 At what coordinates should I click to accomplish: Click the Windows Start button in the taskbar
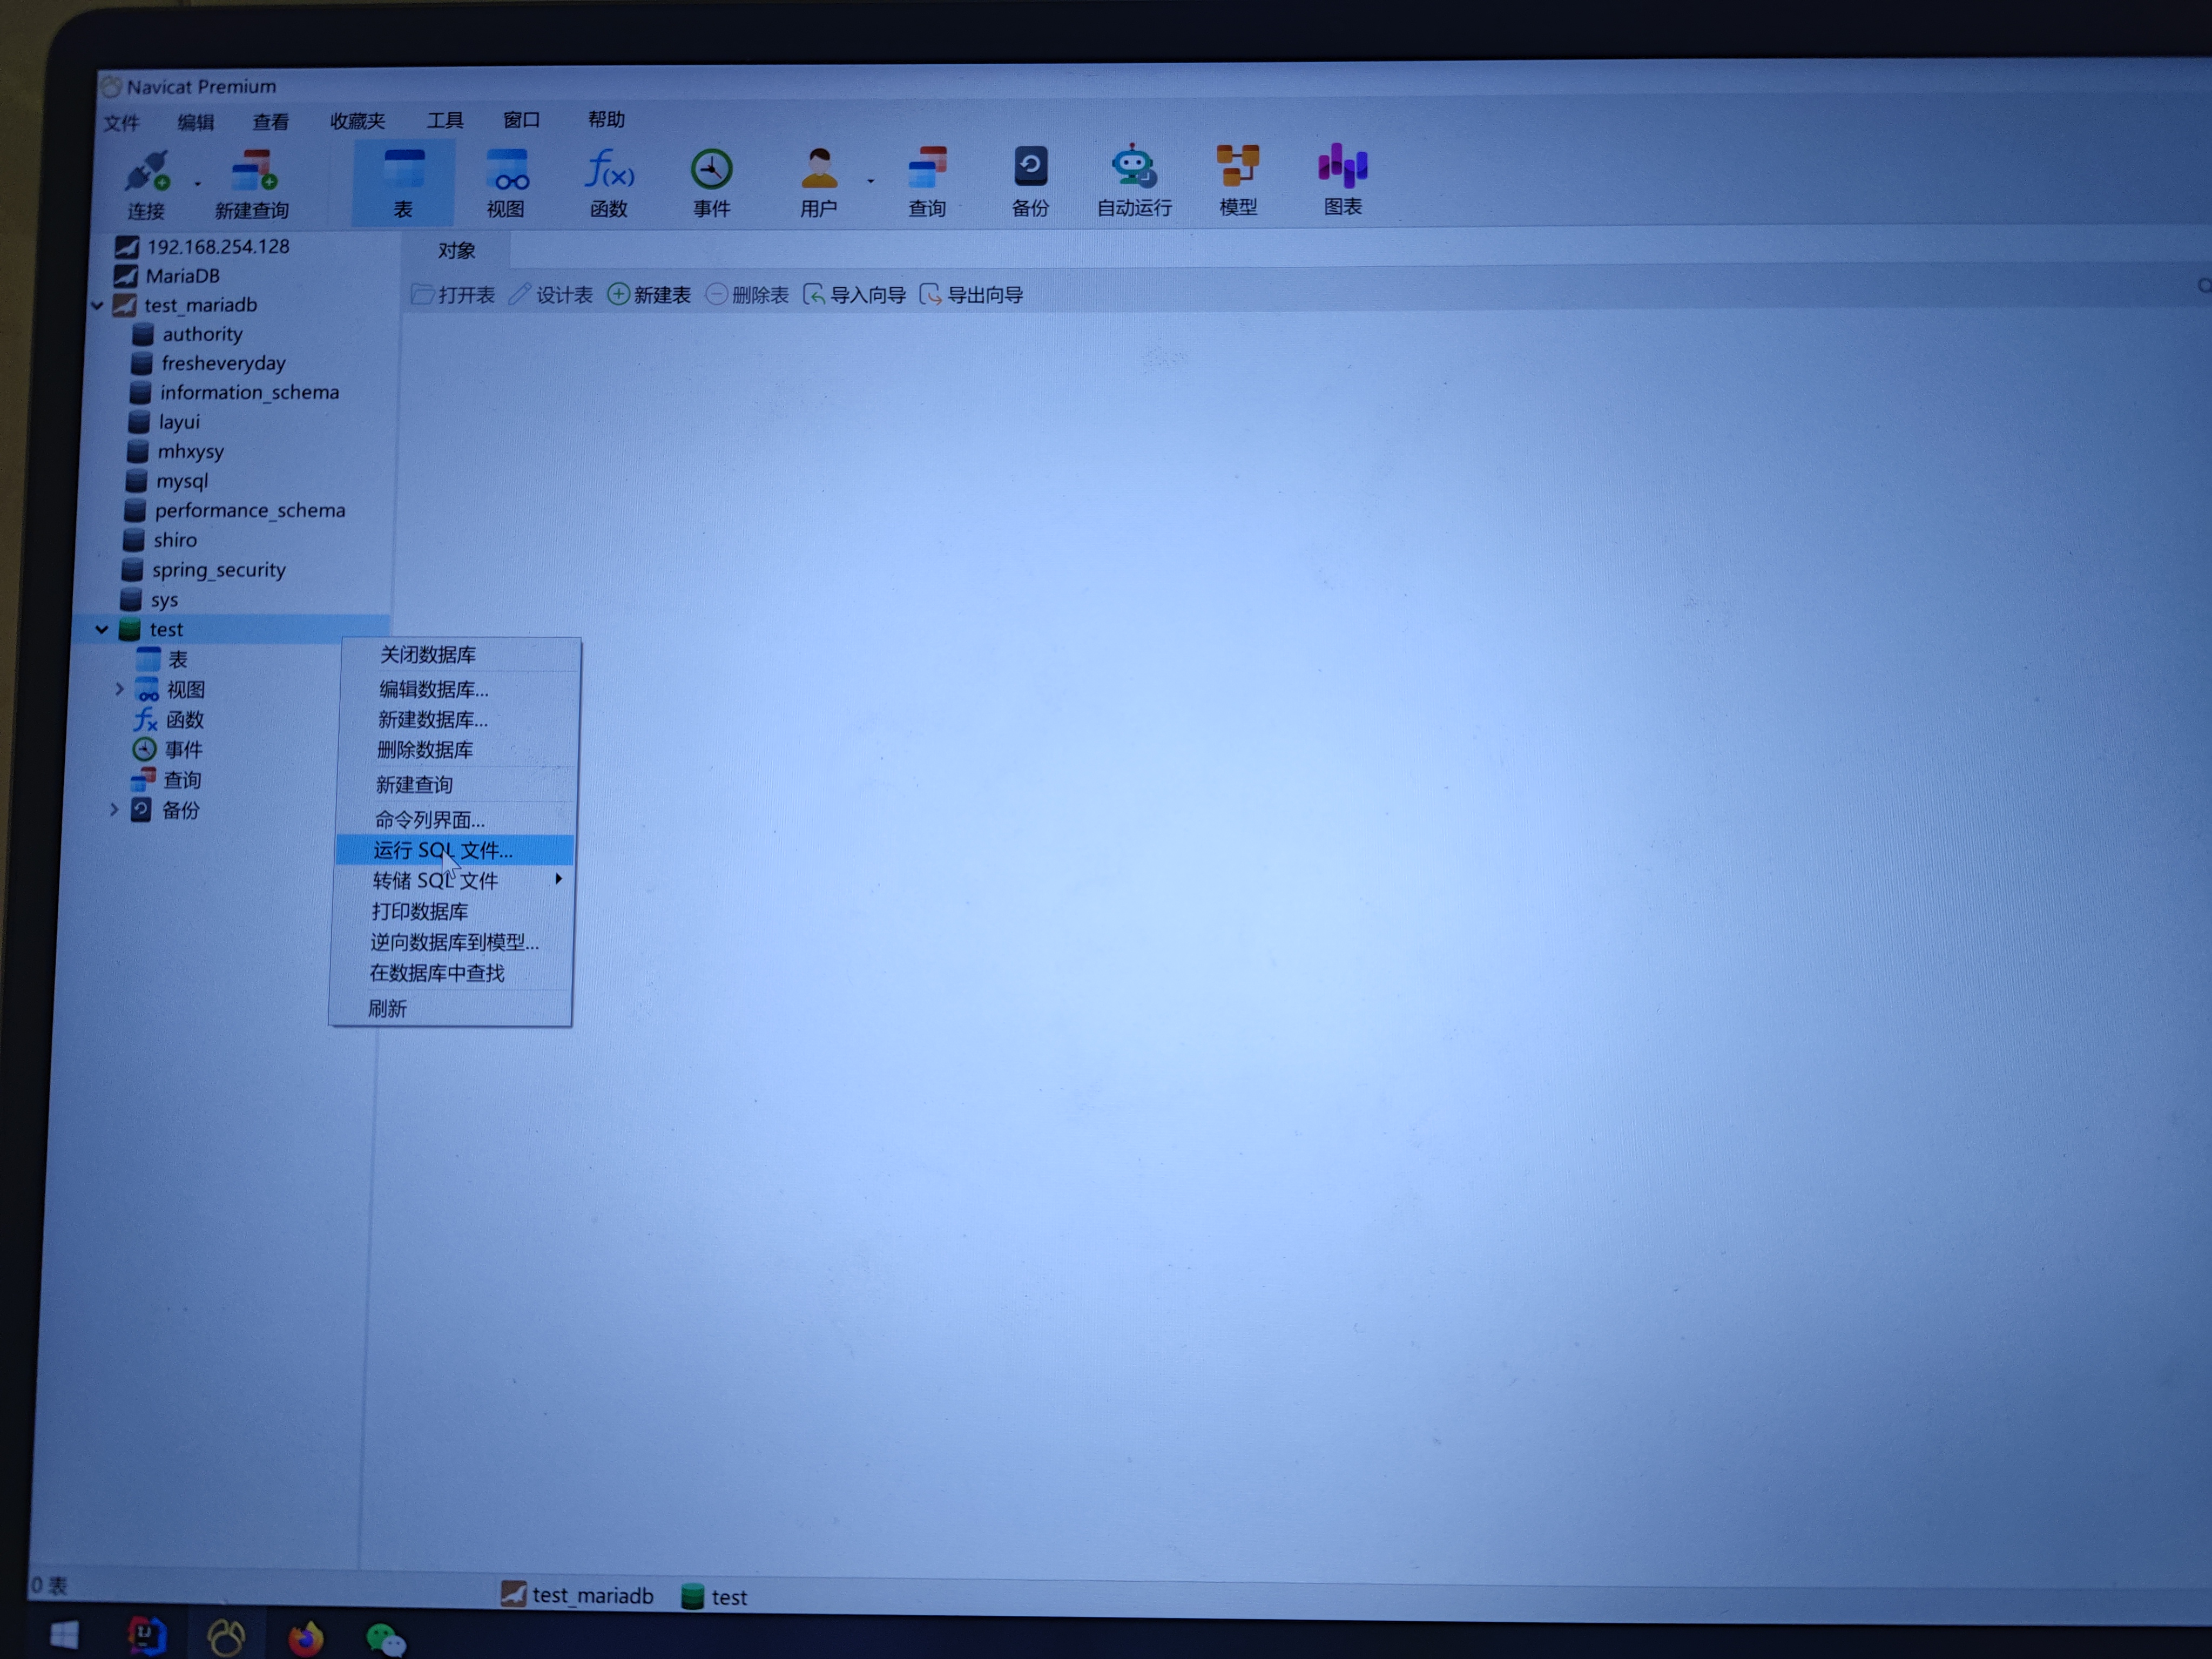coord(64,1635)
